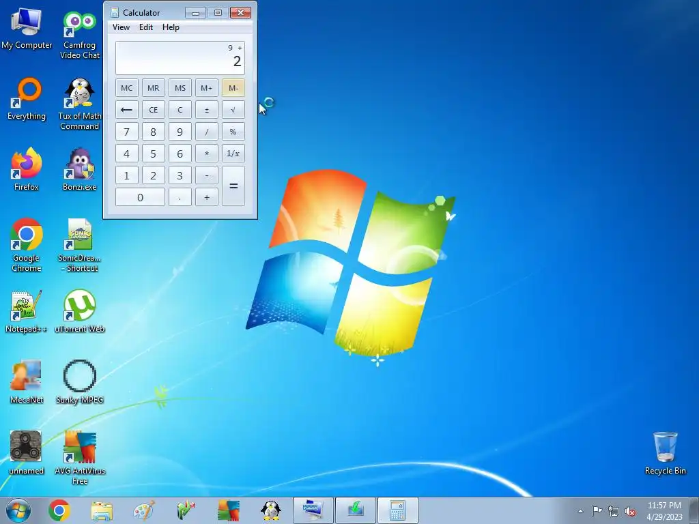Click the percent button
The height and width of the screenshot is (524, 699).
(x=233, y=132)
